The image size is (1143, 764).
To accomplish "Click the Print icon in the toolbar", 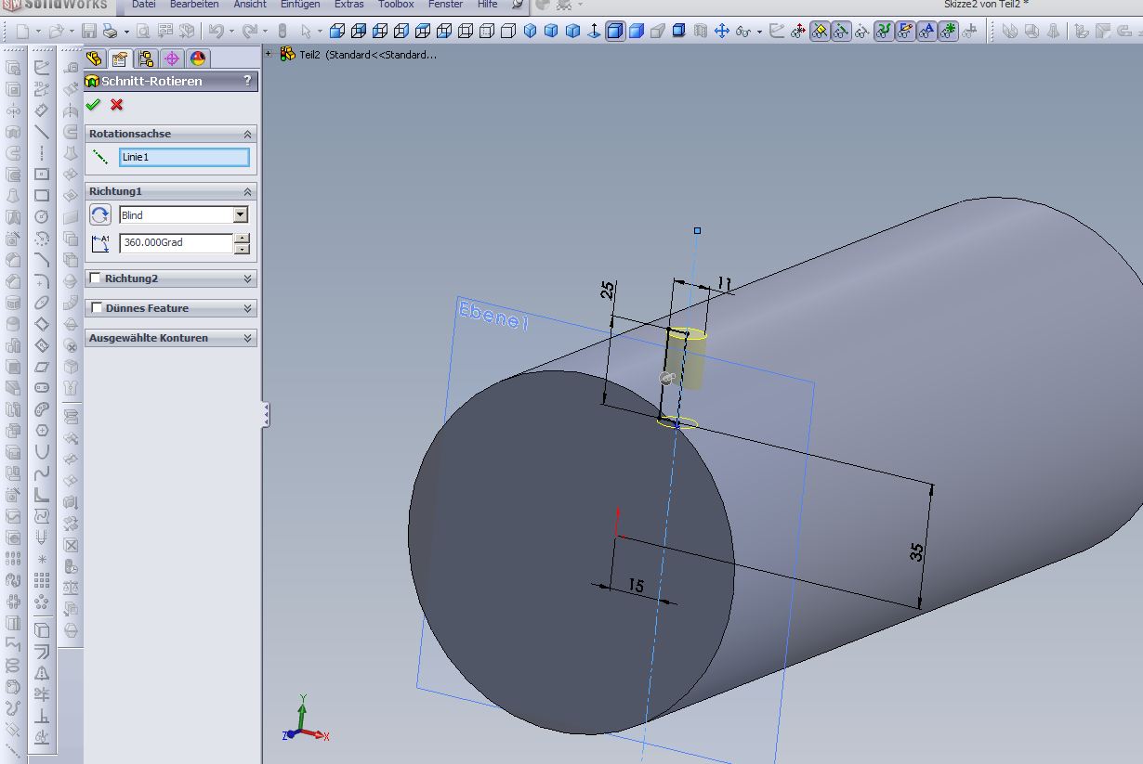I will 110,32.
